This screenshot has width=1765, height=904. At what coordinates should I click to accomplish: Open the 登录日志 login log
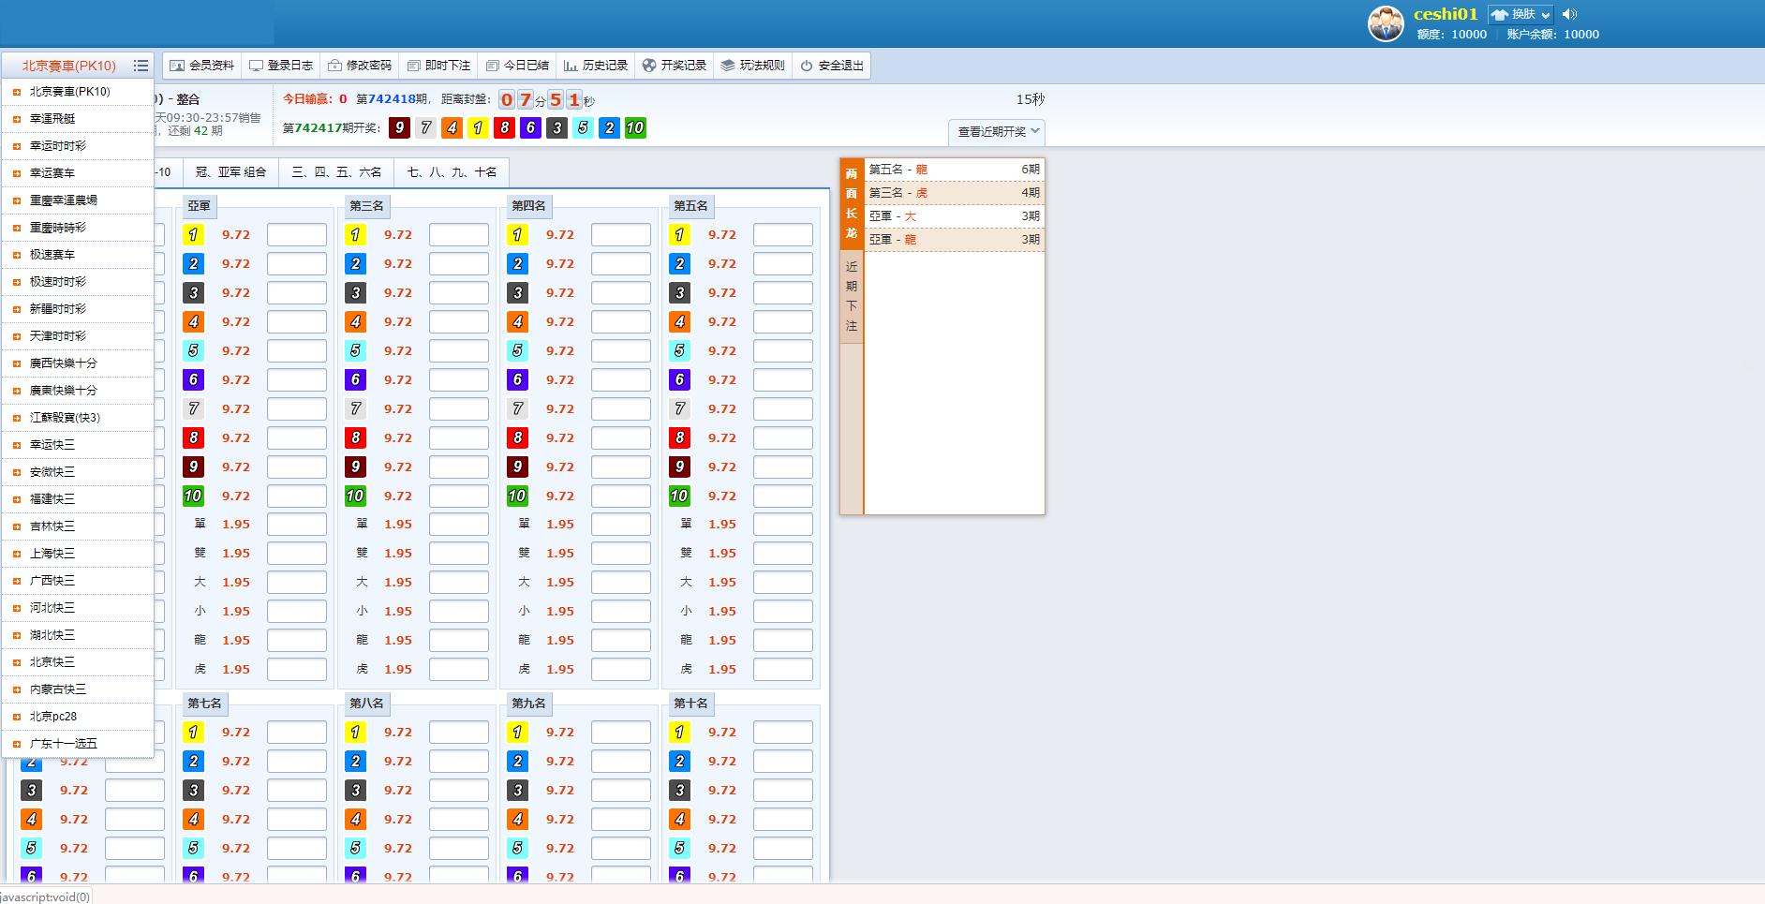pyautogui.click(x=280, y=66)
